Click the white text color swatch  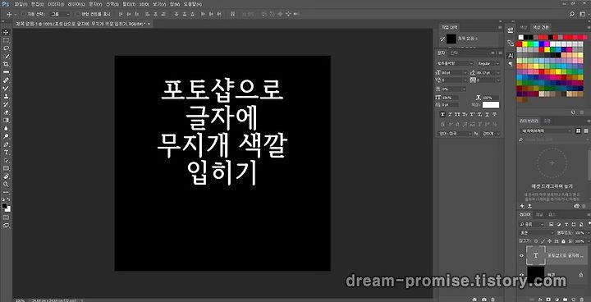[491, 105]
